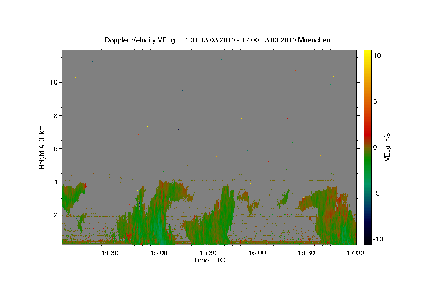The width and height of the screenshot is (441, 294).
Task: Click the 16:00 time axis label
Action: click(257, 253)
